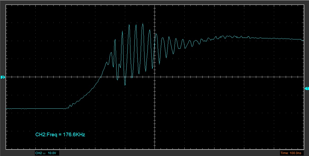The height and width of the screenshot is (156, 309).
Task: Click the top of the vertical center axis
Action: coord(154,6)
